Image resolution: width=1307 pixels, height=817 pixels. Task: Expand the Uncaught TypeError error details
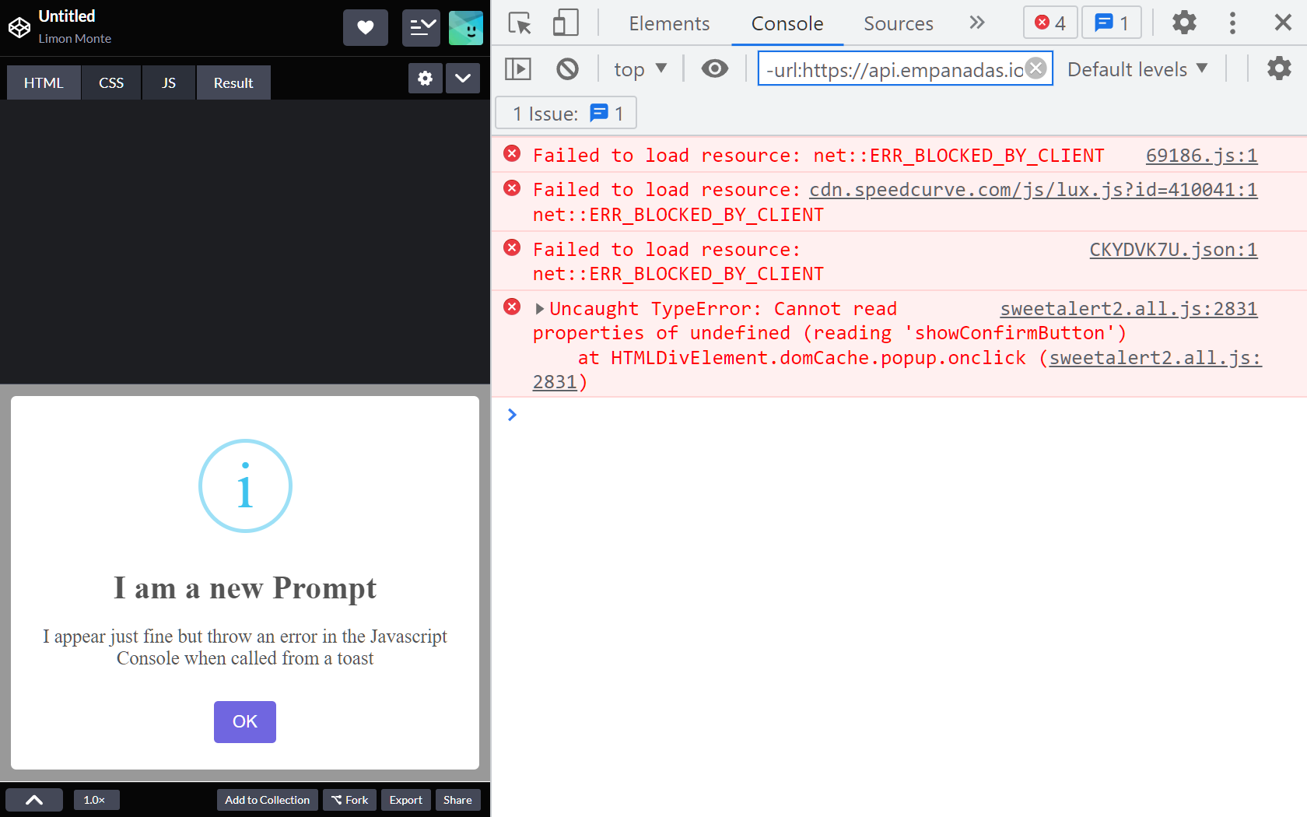(x=539, y=308)
